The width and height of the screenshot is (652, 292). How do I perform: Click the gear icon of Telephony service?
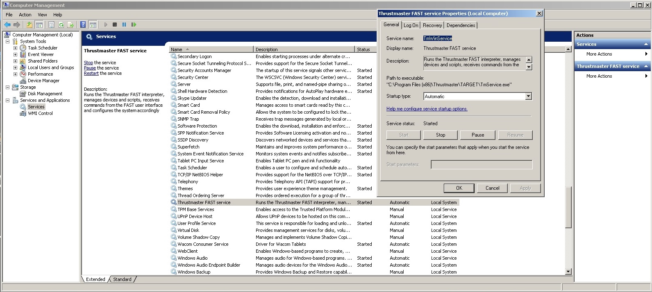[174, 182]
